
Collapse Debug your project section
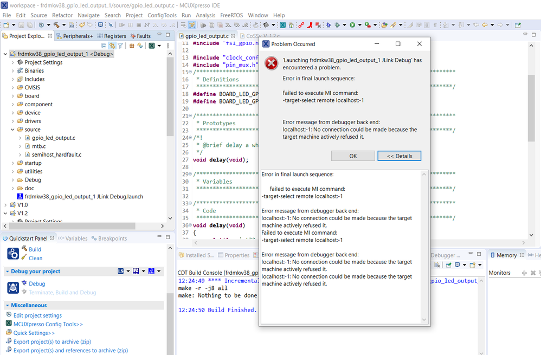click(7, 272)
